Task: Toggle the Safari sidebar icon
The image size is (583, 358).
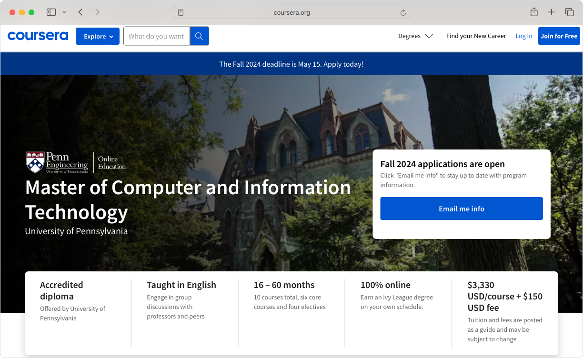Action: [x=51, y=12]
